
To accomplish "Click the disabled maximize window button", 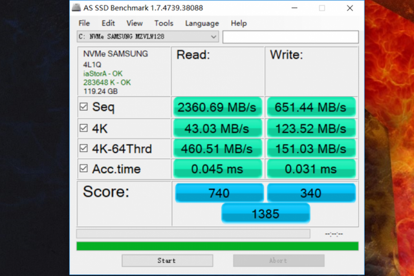I will pyautogui.click(x=322, y=8).
